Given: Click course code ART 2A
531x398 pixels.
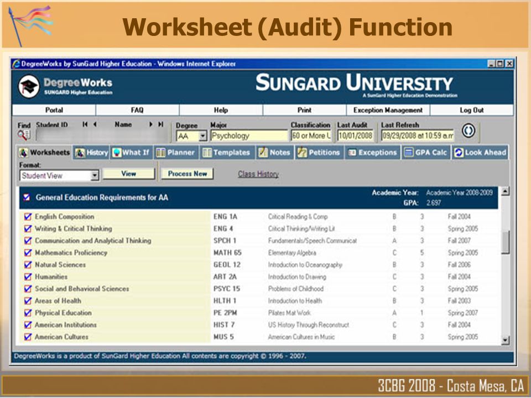Looking at the screenshot, I should pos(225,277).
